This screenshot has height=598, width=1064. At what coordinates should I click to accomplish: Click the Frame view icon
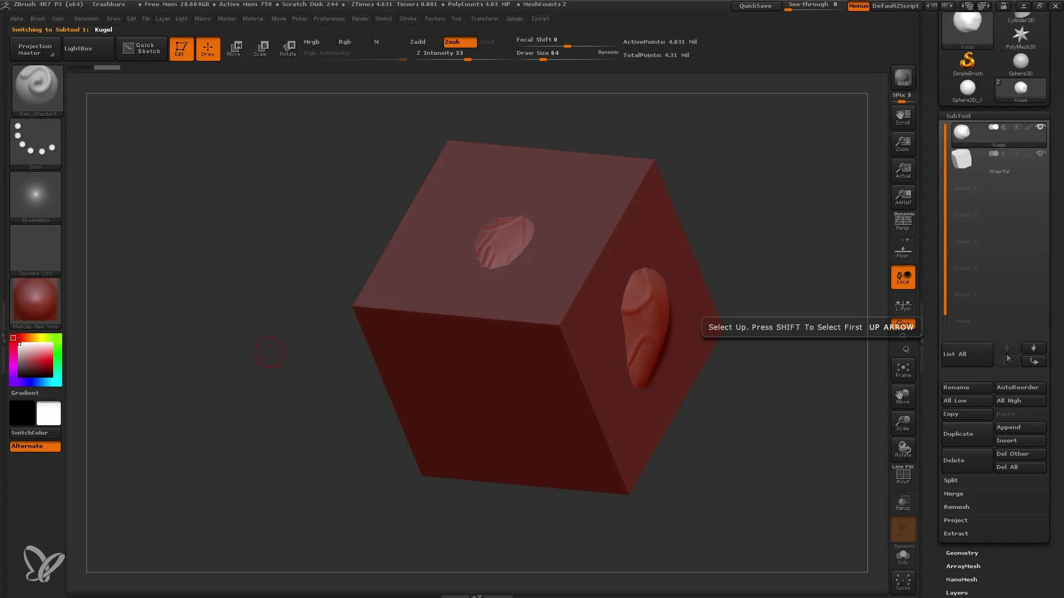coord(903,369)
